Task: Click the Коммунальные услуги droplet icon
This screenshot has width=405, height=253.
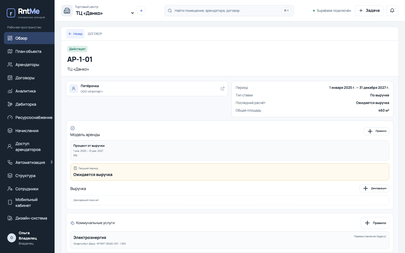Action: [72, 223]
